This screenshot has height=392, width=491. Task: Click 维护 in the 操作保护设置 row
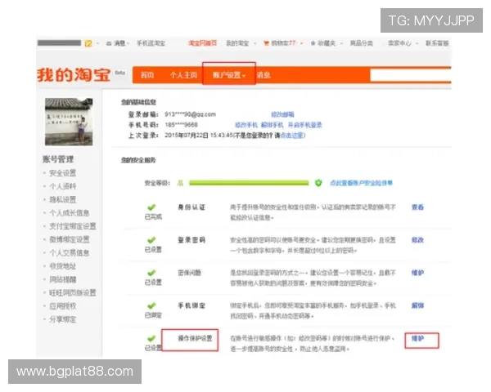point(417,339)
